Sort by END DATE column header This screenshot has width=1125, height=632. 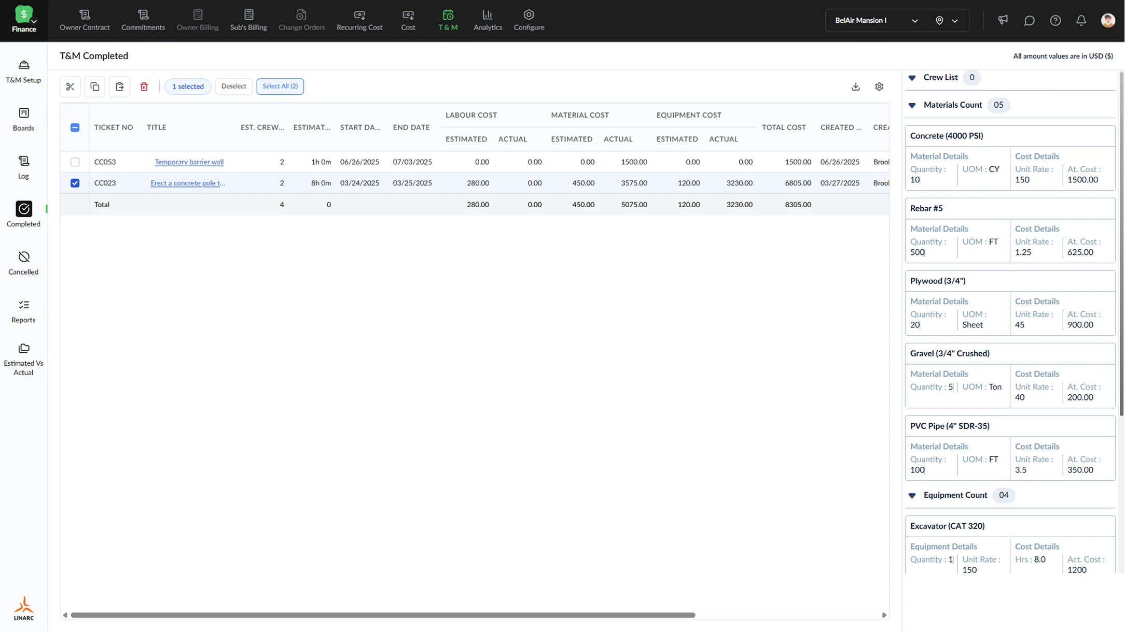(411, 127)
